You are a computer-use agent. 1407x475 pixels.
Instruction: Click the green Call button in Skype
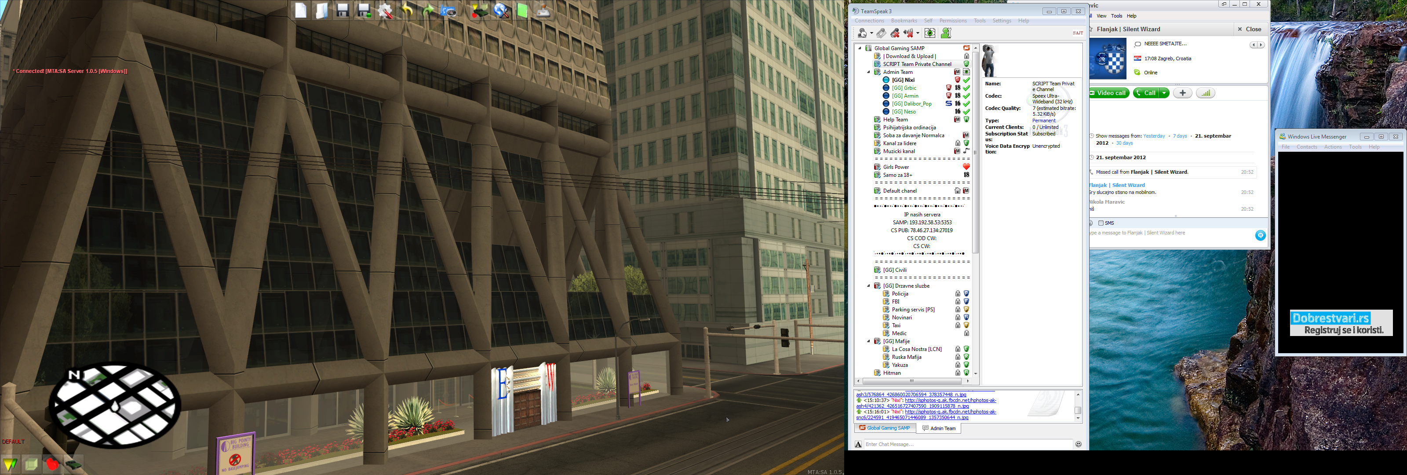tap(1145, 93)
